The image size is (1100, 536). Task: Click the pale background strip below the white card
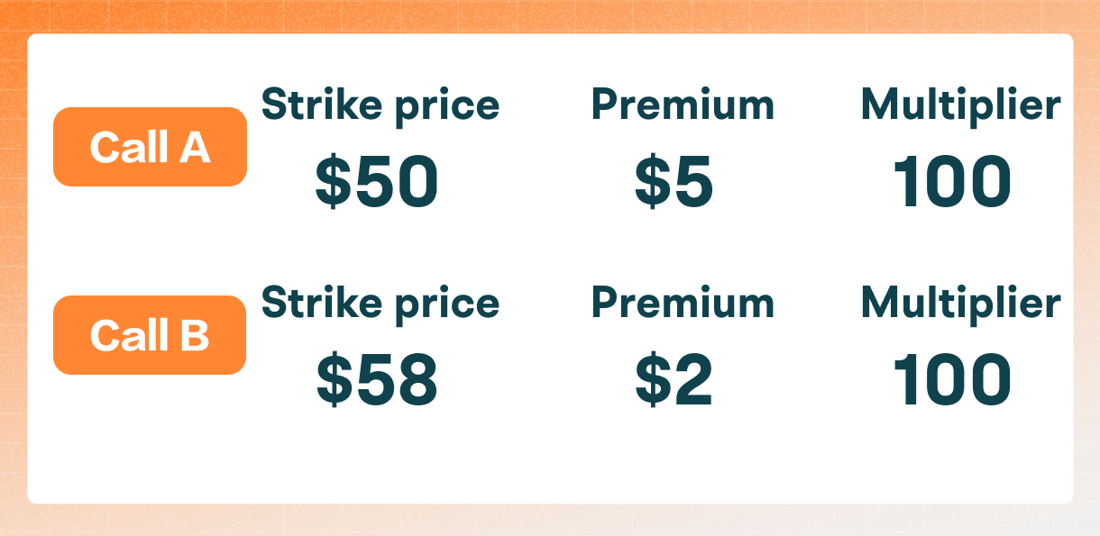tap(550, 520)
